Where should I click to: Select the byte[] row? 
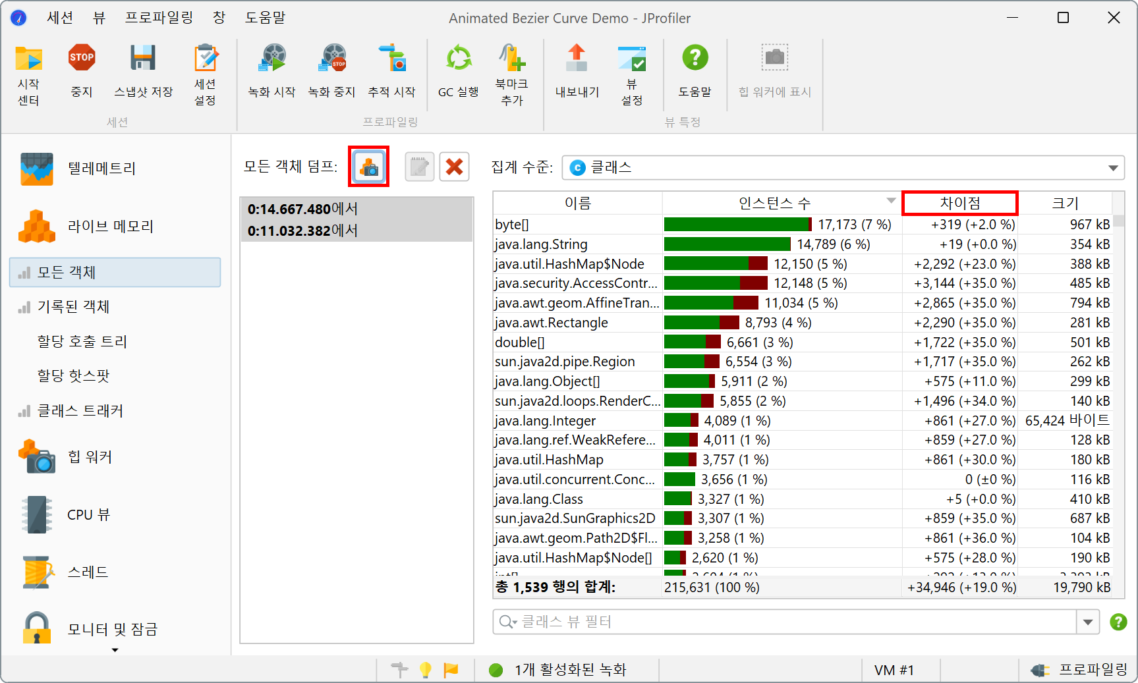point(803,225)
